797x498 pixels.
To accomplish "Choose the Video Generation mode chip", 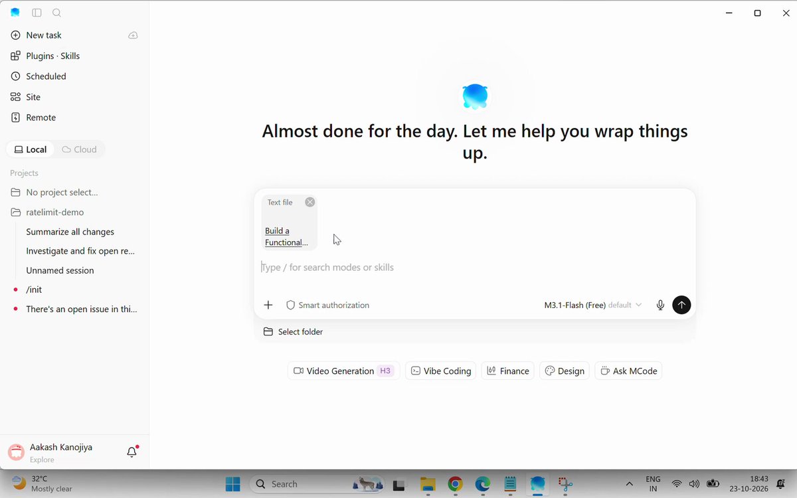I will click(344, 371).
